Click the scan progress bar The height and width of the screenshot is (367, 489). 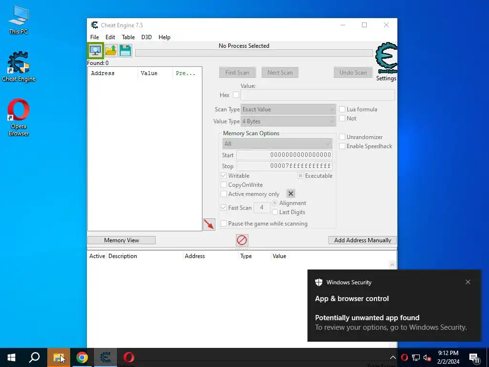tap(254, 53)
